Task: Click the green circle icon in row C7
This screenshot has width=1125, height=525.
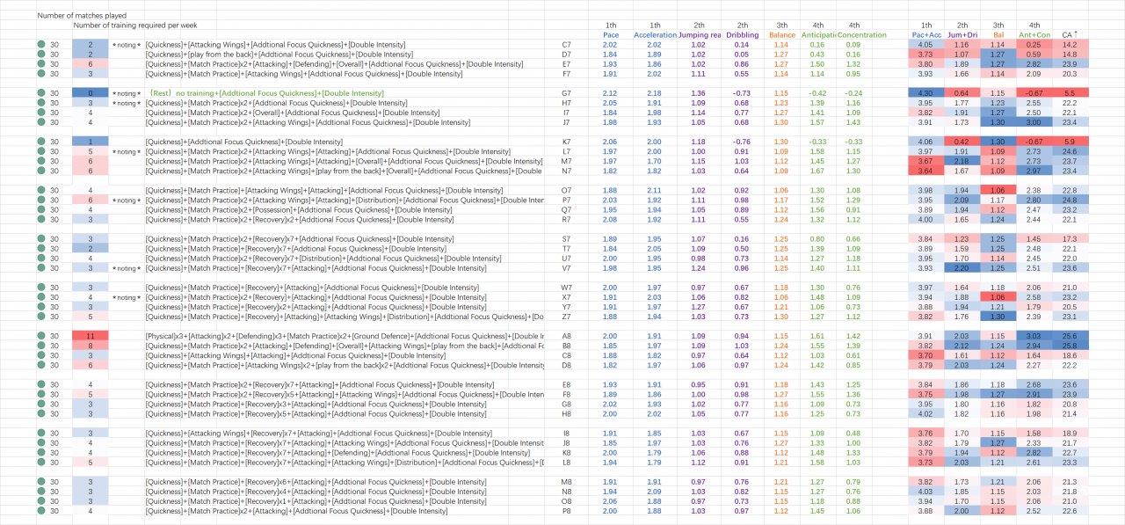Action: click(41, 44)
